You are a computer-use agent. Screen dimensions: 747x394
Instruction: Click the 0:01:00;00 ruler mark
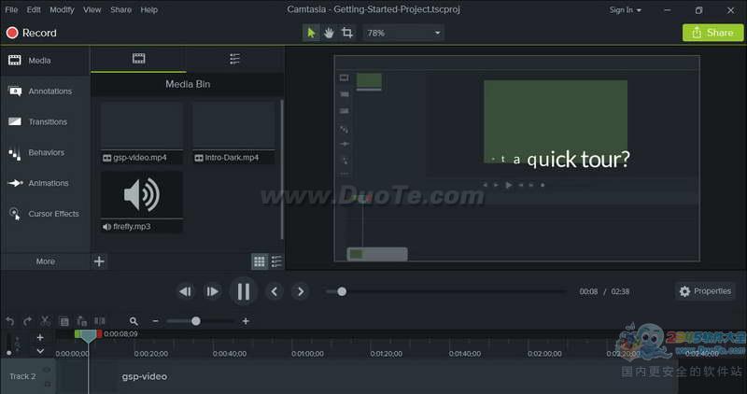pos(308,354)
